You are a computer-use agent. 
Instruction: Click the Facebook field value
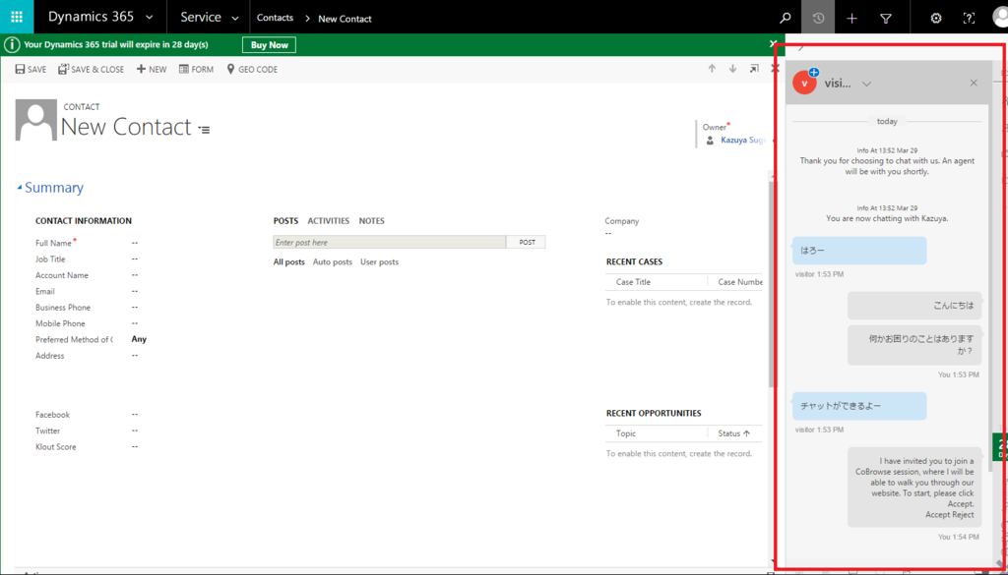135,415
